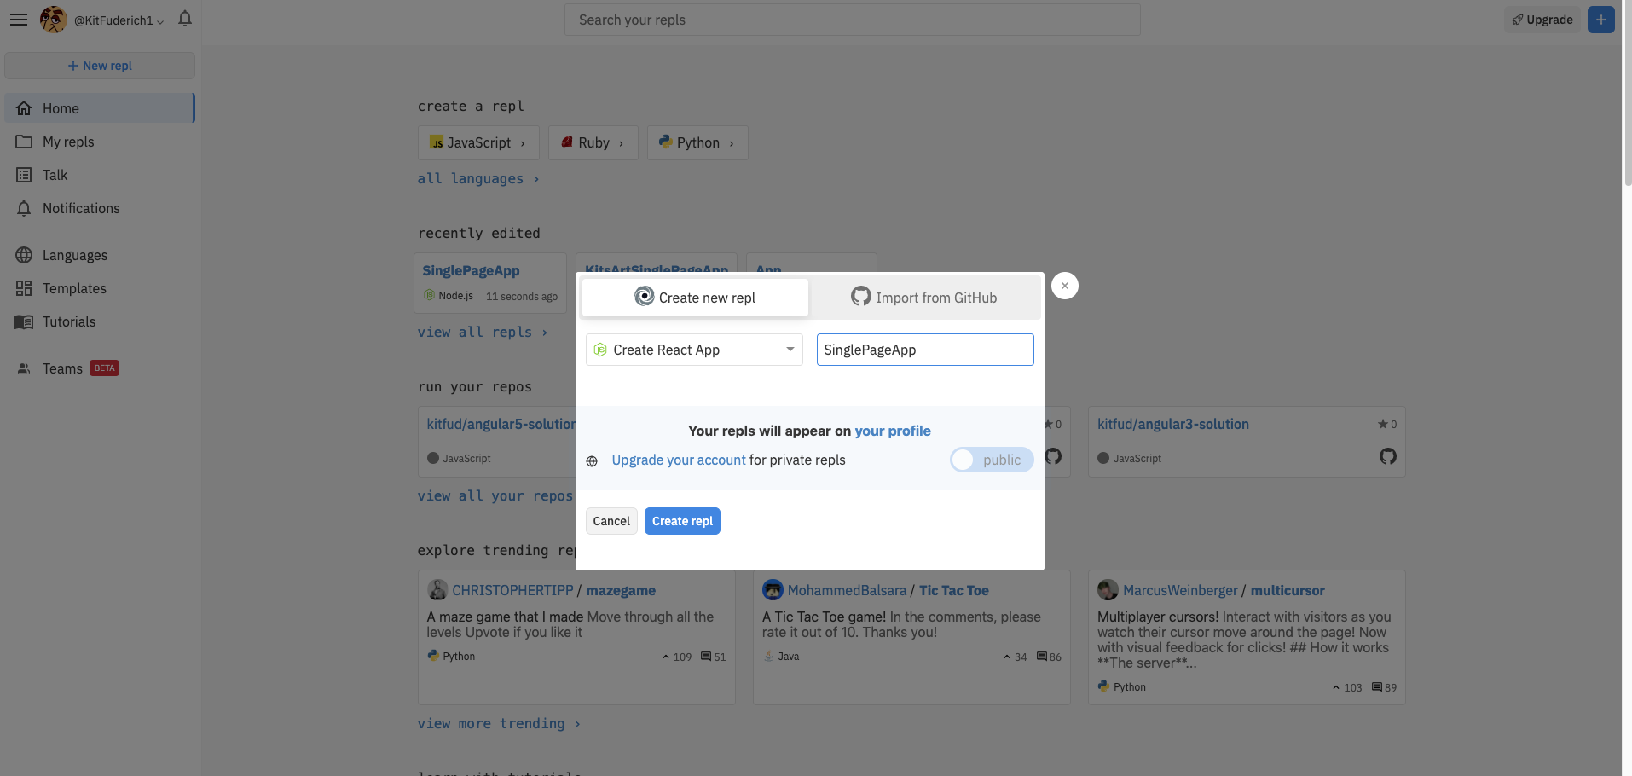Click CHRISTOPHERTIPP's avatar

click(437, 589)
